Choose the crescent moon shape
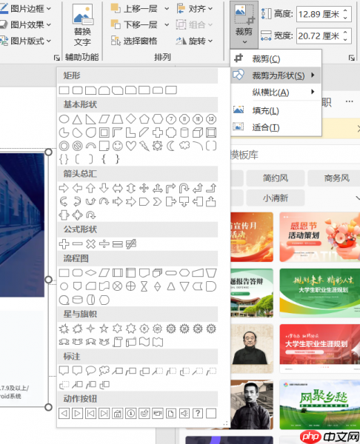This screenshot has width=360, height=444. click(171, 146)
